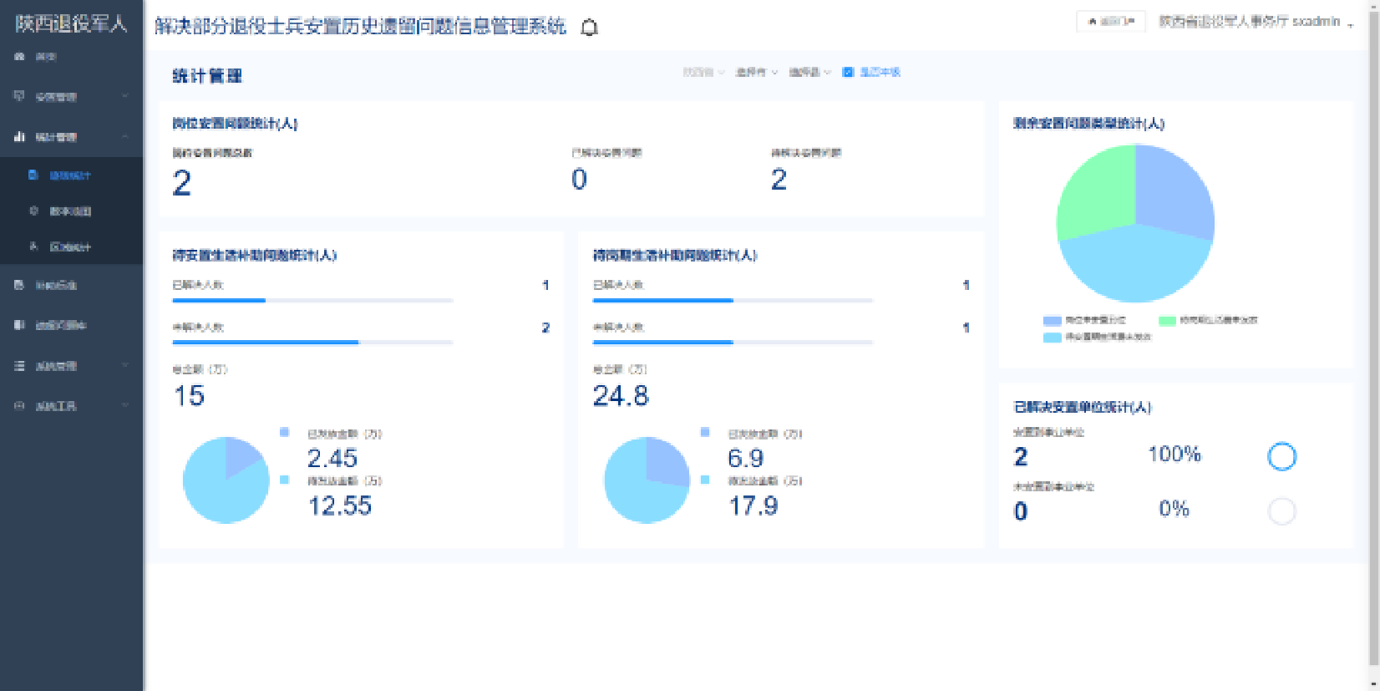This screenshot has height=691, width=1380.
Task: Click the value 2.45
Action: coord(332,458)
